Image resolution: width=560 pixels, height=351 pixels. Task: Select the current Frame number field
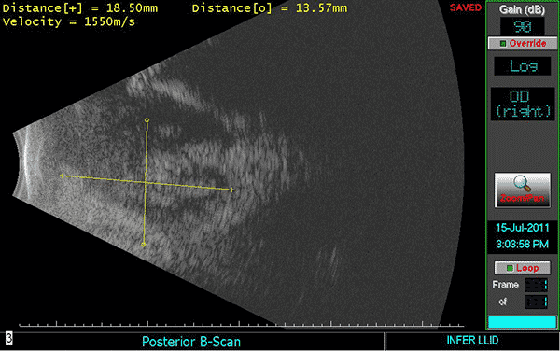click(x=536, y=285)
